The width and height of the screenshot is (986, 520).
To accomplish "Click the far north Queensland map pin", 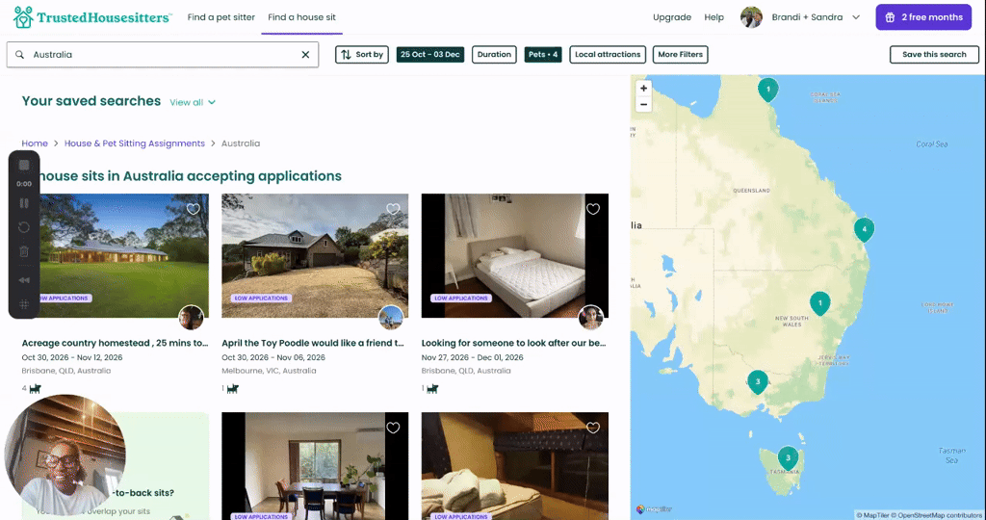I will coord(767,90).
